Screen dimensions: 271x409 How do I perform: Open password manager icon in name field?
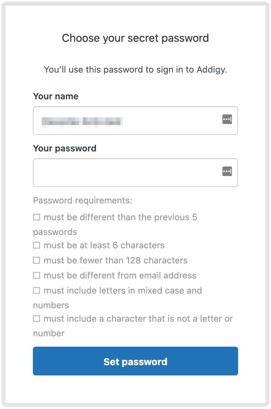click(227, 120)
